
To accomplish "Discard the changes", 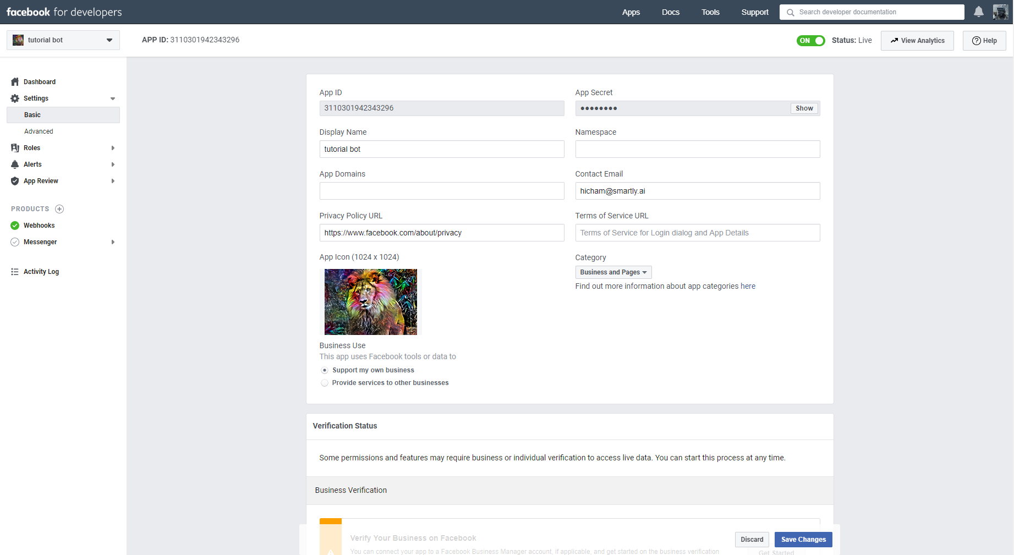I will 752,540.
